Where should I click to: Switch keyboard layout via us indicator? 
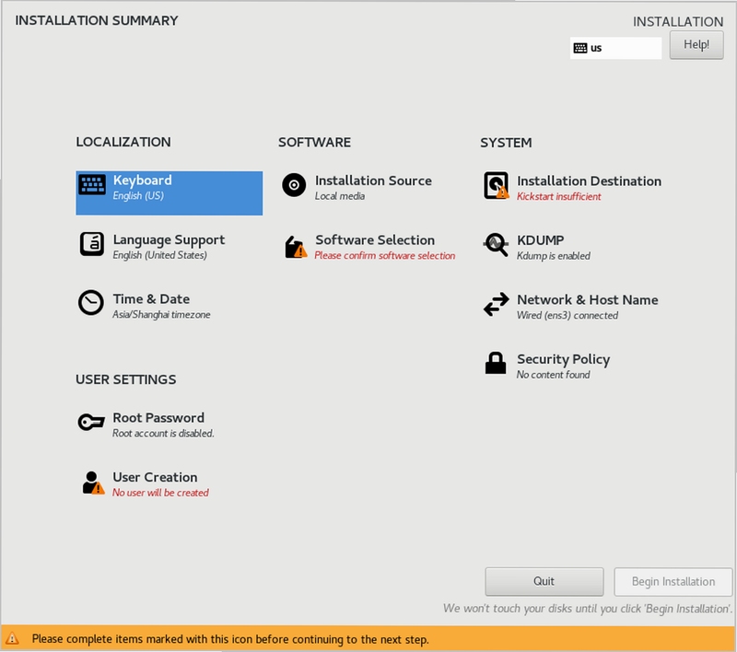click(x=615, y=48)
